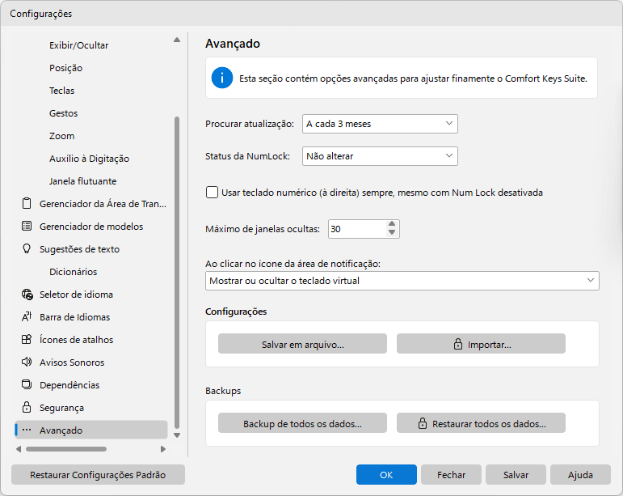Click the clipboard icon beside Gerenciador da Área de Tran...
623x496 pixels.
tap(27, 203)
